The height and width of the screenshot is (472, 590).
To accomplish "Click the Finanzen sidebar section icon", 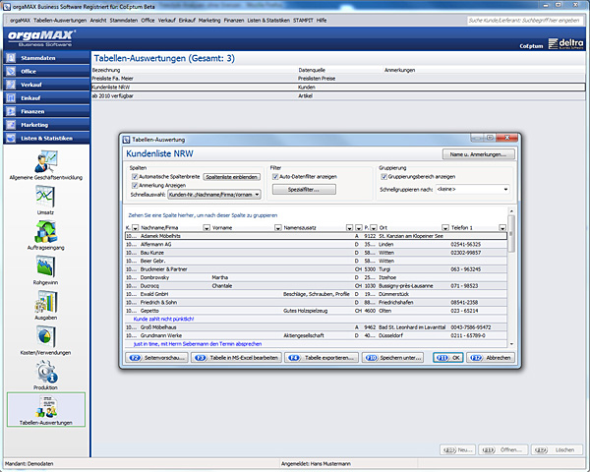I will pos(11,111).
